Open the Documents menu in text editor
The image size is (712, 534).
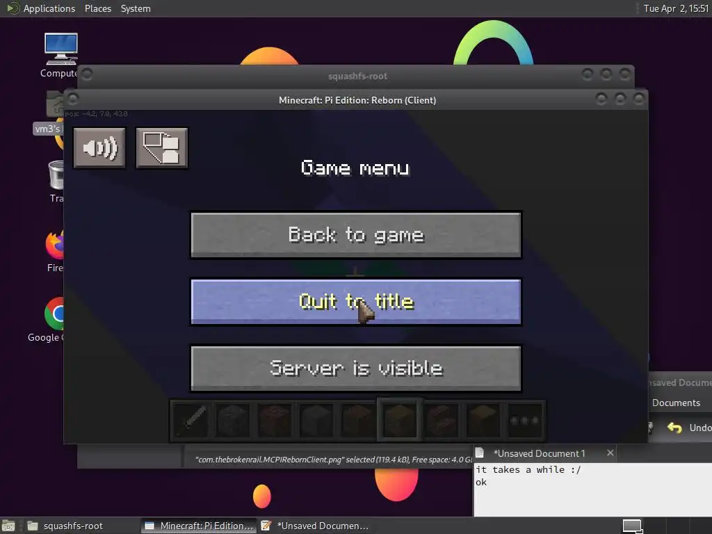click(676, 403)
